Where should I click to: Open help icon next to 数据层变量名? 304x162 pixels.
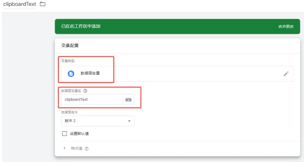85,91
